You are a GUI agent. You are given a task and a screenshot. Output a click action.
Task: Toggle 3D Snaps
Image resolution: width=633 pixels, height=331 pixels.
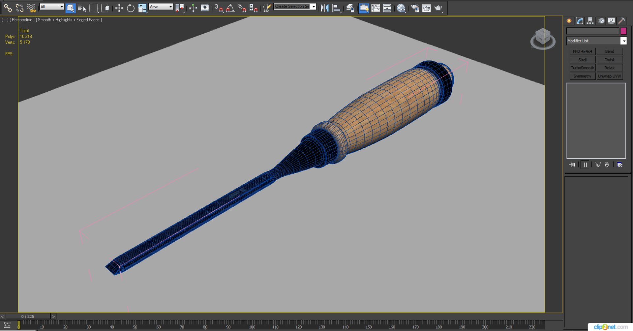(x=219, y=8)
